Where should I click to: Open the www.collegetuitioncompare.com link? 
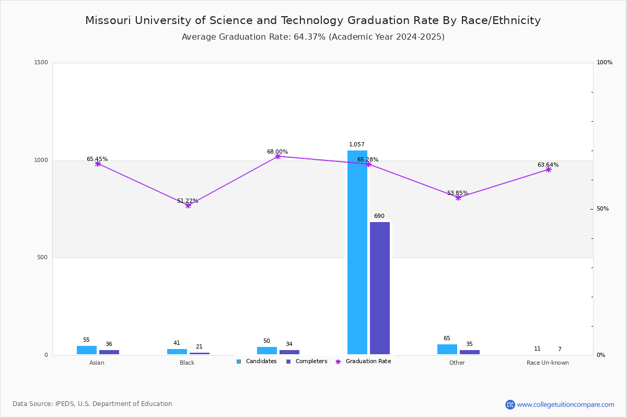566,404
